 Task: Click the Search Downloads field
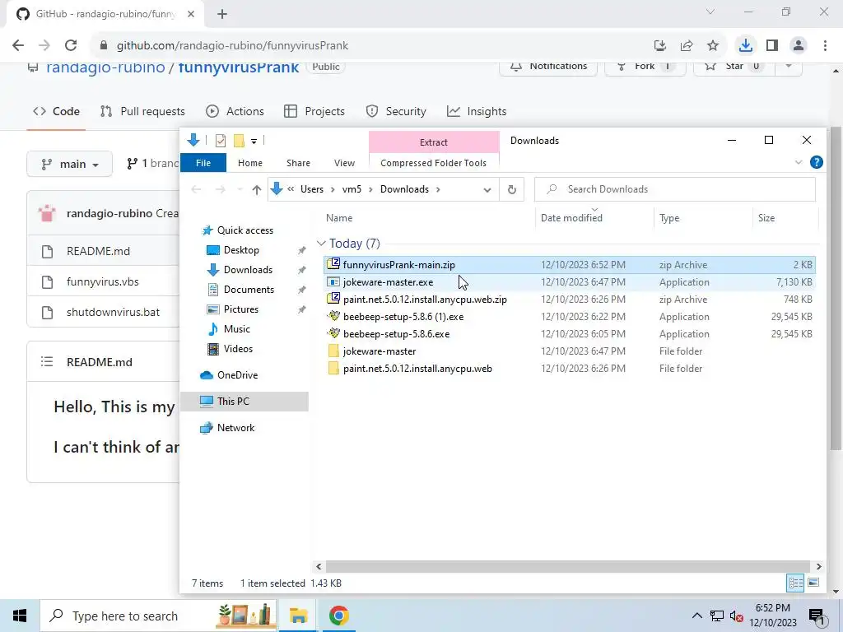[675, 189]
